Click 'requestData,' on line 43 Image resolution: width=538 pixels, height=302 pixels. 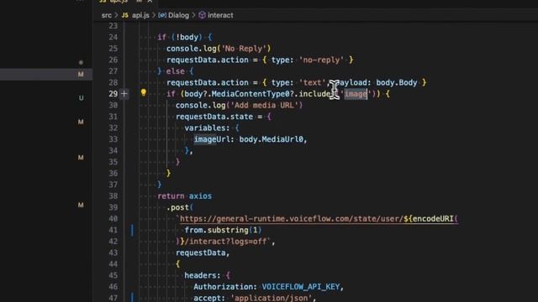point(203,253)
